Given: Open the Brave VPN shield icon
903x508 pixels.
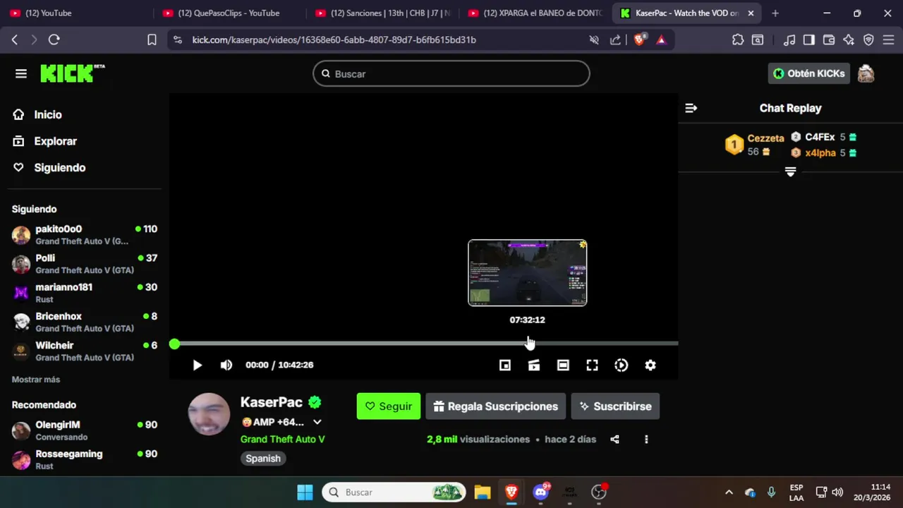Looking at the screenshot, I should (x=868, y=40).
